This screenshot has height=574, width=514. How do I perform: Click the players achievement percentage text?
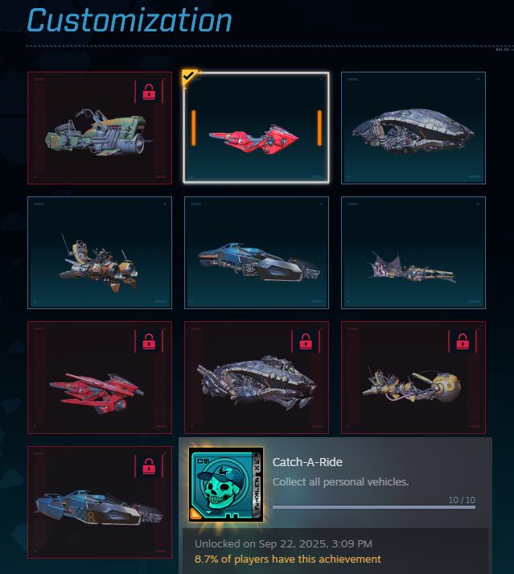coord(287,559)
